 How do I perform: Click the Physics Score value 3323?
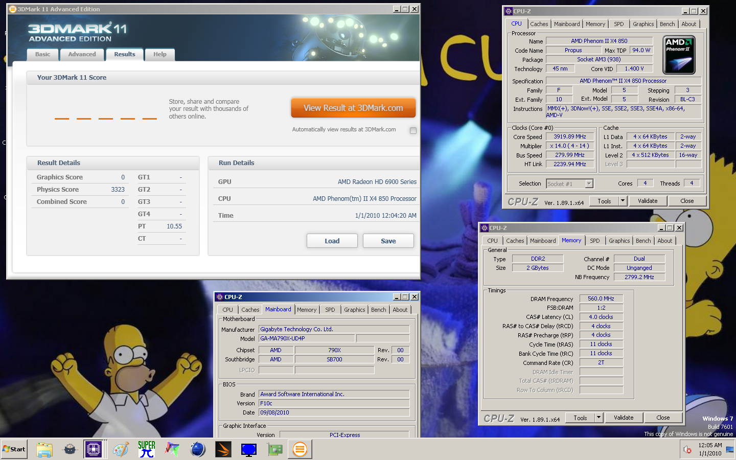tap(118, 190)
